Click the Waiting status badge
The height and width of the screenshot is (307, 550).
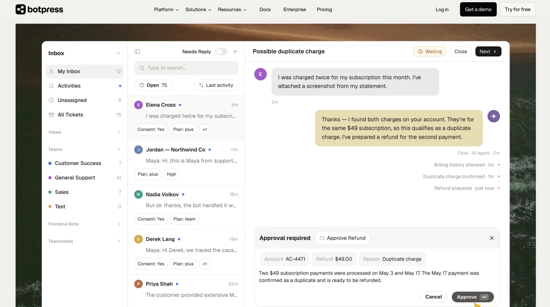[430, 52]
